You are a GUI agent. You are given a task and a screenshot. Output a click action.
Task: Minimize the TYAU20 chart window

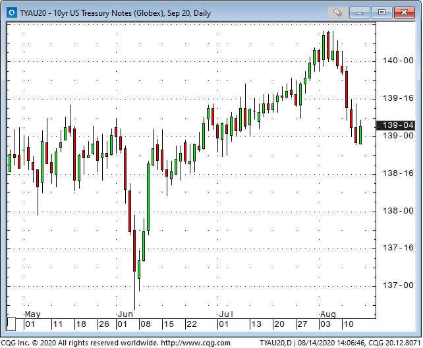pyautogui.click(x=360, y=13)
